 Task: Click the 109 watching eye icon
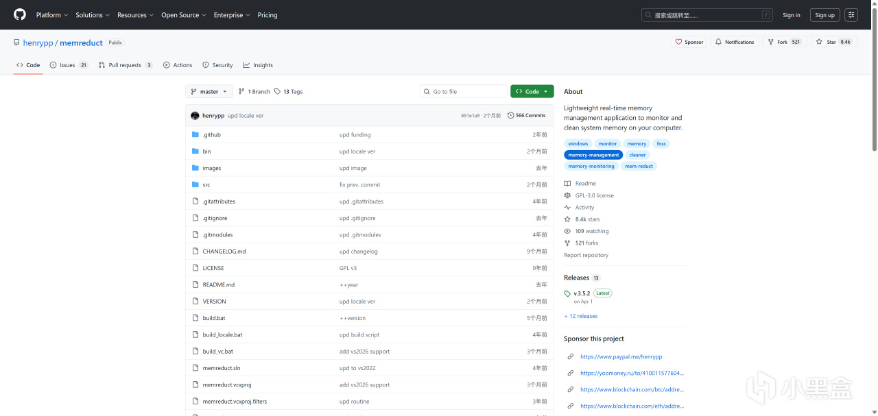coord(567,231)
